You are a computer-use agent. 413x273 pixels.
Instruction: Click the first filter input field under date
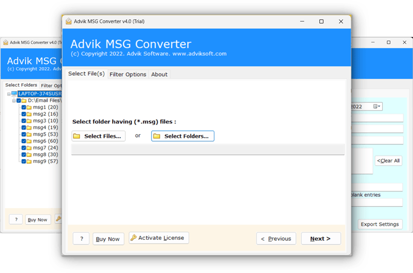tap(377, 118)
